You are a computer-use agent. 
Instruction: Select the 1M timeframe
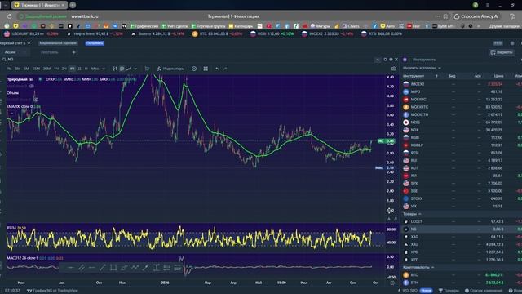[9, 69]
